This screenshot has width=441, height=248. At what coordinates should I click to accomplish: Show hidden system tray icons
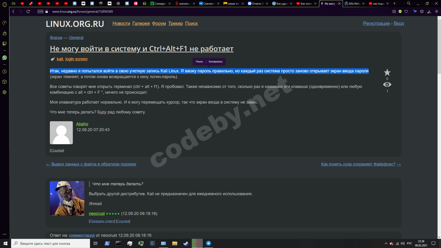pyautogui.click(x=386, y=243)
